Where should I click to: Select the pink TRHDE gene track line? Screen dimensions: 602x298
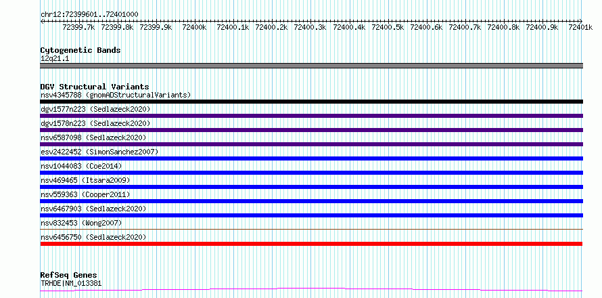tap(311, 290)
